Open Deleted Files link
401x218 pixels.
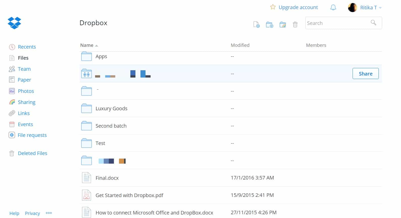pos(33,153)
